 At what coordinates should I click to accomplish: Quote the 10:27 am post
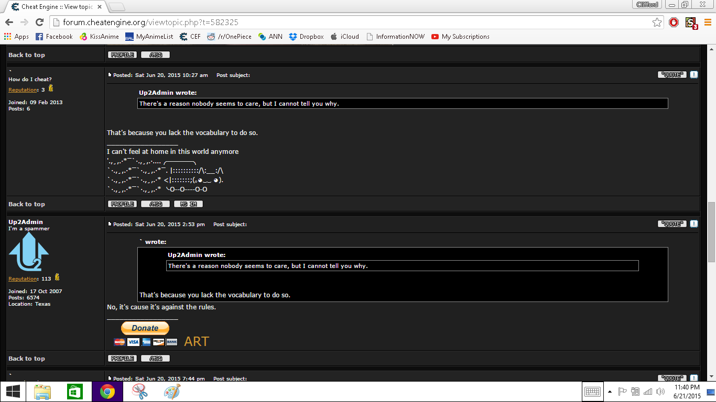click(x=672, y=75)
